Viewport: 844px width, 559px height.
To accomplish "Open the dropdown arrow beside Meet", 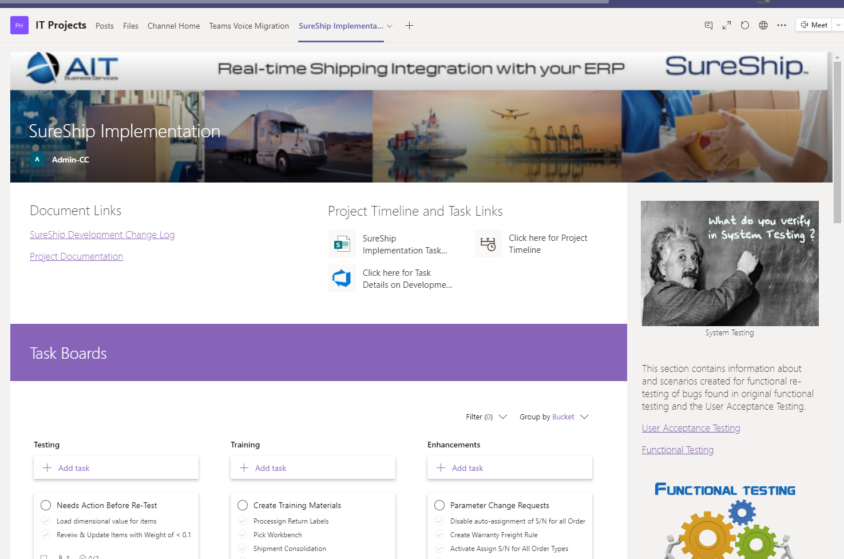I will [838, 25].
